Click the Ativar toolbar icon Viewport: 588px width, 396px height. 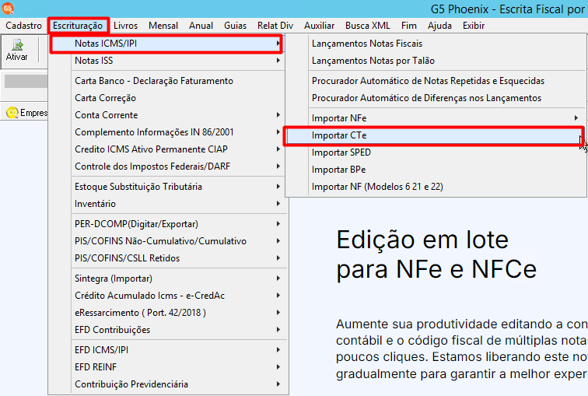coord(17,51)
